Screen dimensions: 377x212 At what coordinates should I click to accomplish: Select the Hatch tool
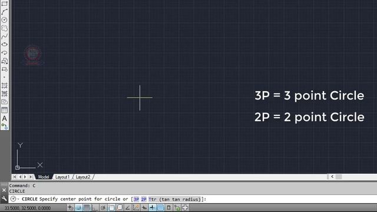tap(4, 85)
